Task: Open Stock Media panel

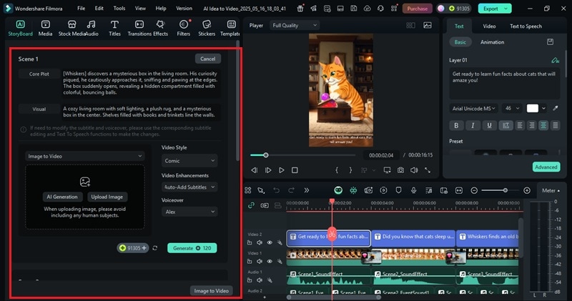Action: coord(71,28)
